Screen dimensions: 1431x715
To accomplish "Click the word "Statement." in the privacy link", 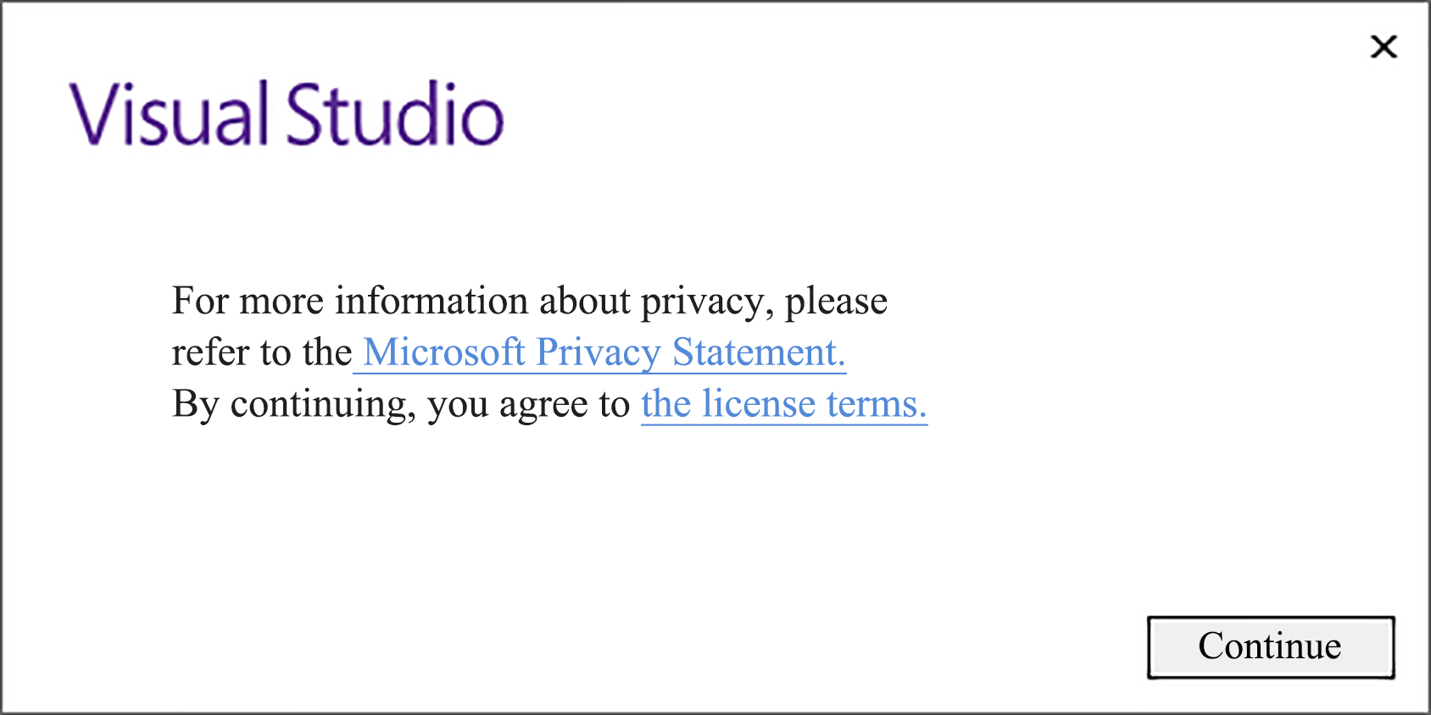I will pos(759,352).
